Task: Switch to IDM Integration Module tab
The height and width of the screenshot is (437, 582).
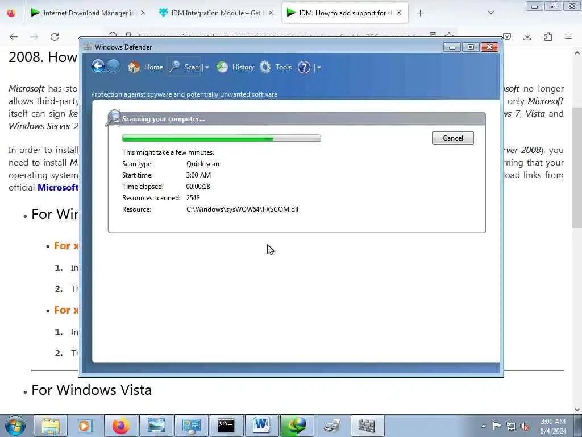Action: (x=217, y=13)
